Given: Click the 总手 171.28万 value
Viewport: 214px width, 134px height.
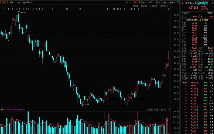Looking at the screenshot, I should pyautogui.click(x=193, y=53).
